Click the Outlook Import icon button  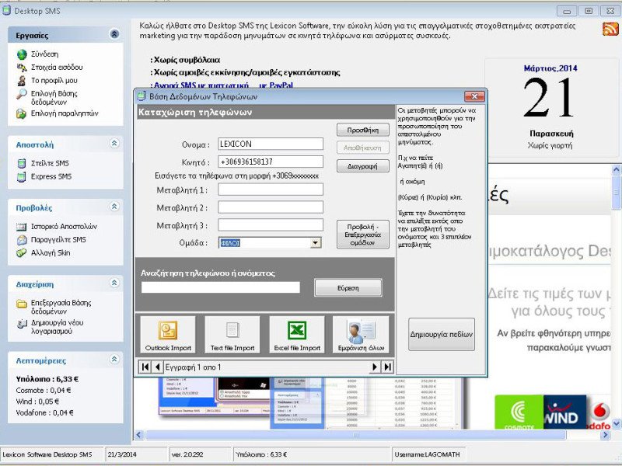(168, 336)
